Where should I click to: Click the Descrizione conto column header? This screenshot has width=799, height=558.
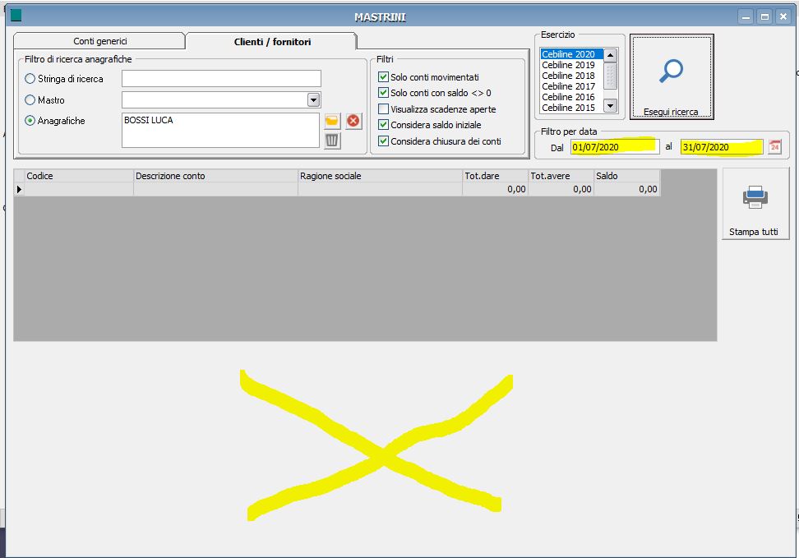click(215, 176)
